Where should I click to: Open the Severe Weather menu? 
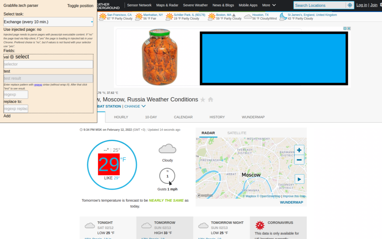(195, 5)
